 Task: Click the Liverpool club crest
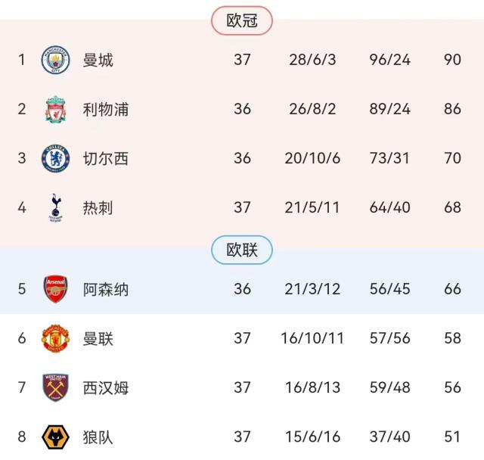(x=55, y=110)
